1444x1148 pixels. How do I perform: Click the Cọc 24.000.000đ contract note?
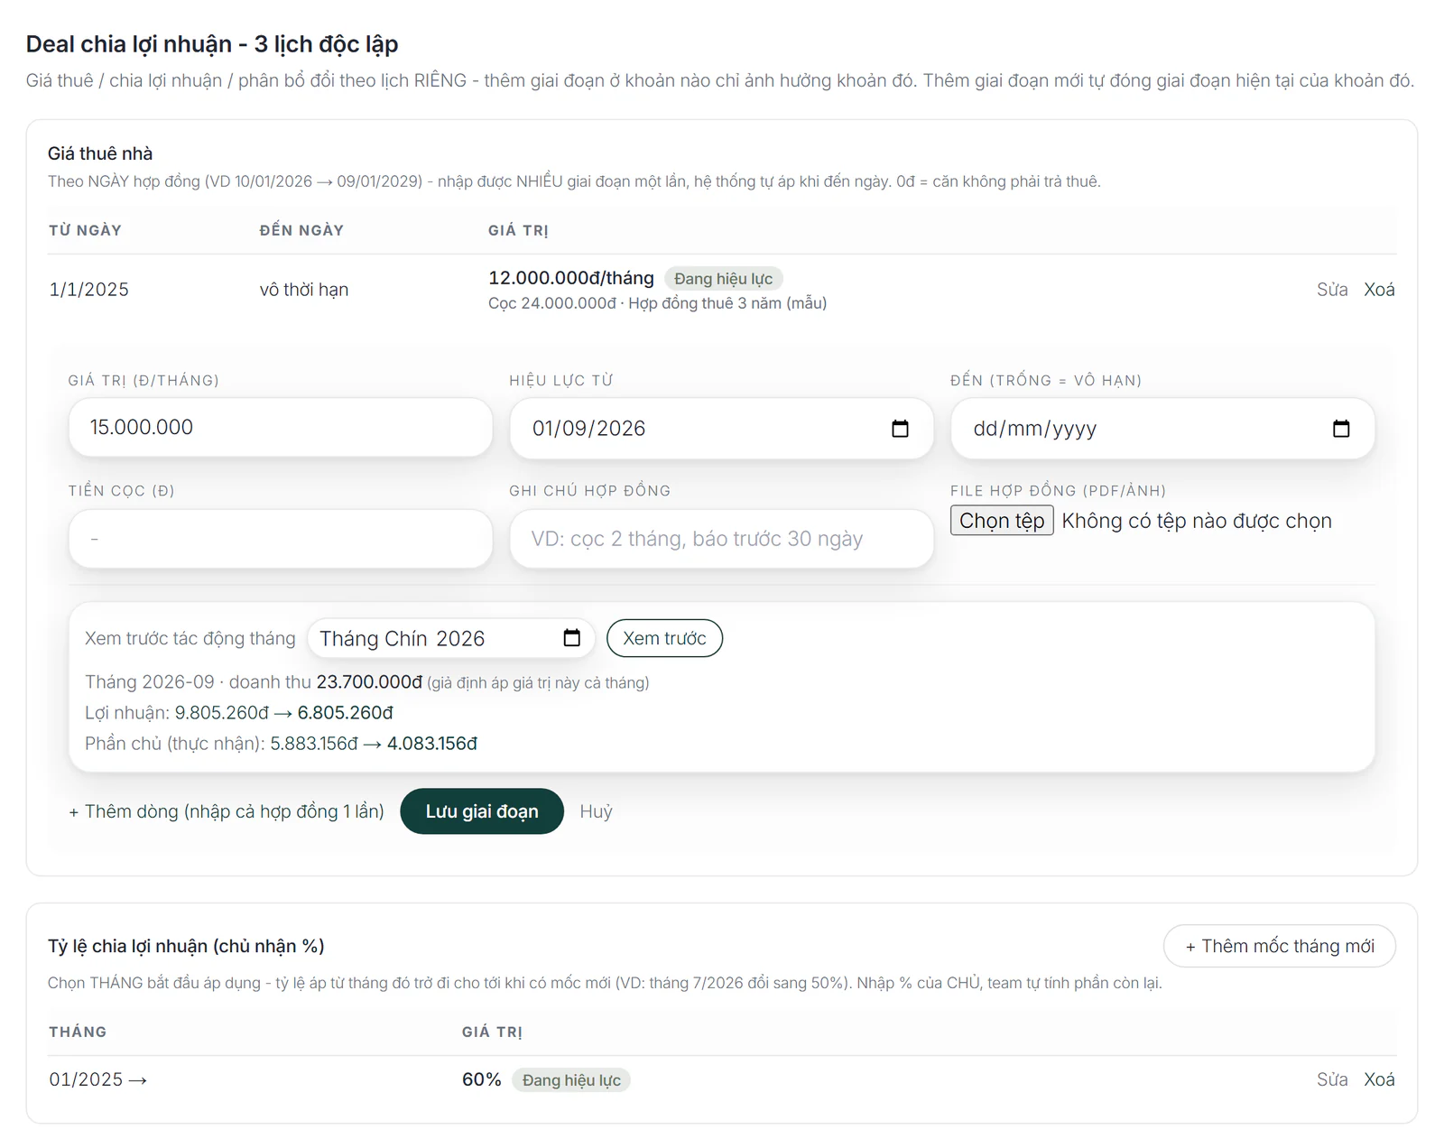click(x=658, y=303)
